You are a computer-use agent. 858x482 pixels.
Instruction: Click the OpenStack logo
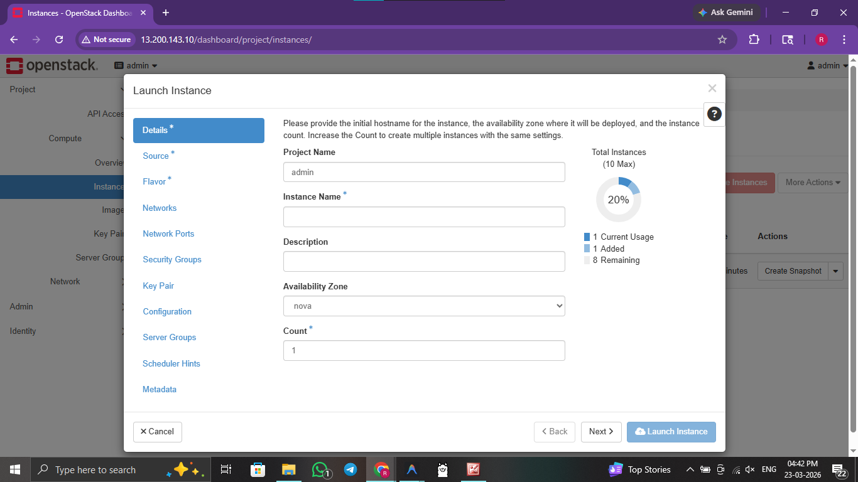[x=52, y=65]
